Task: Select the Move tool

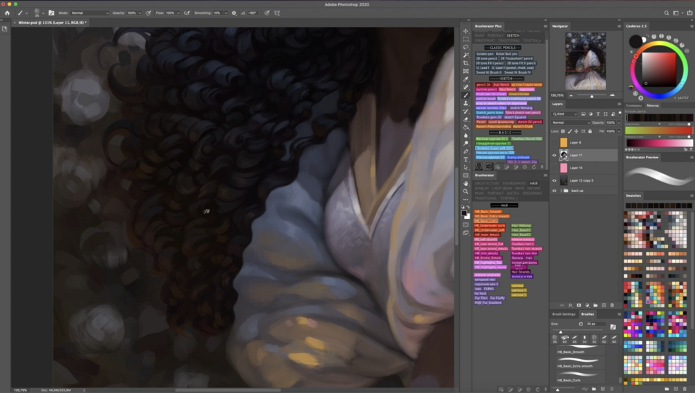Action: (466, 31)
